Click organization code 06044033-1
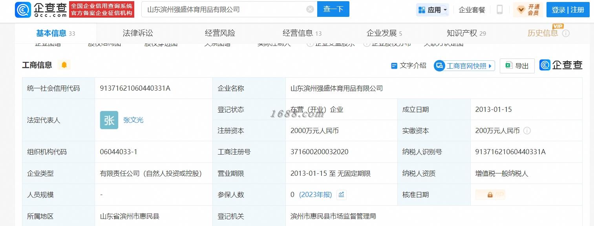 [x=119, y=152]
